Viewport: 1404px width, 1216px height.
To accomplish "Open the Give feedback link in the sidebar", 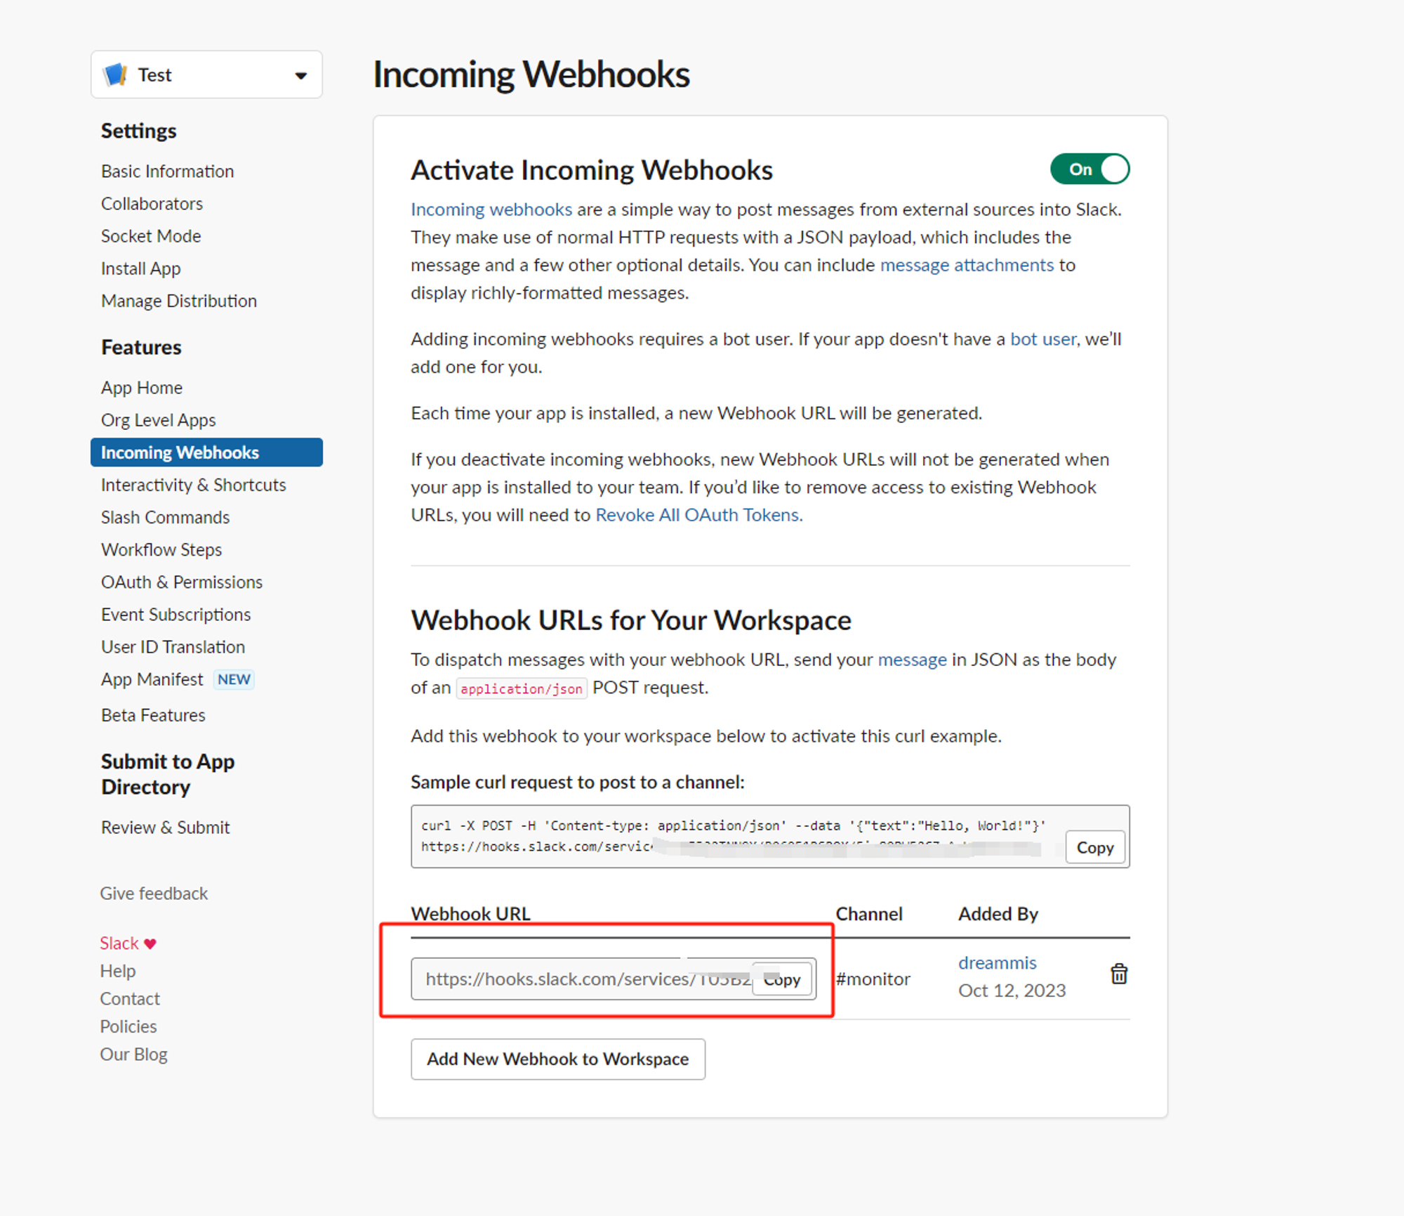I will tap(154, 894).
